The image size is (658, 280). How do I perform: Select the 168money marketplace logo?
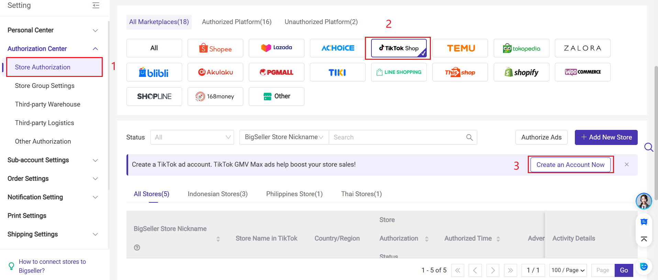(215, 97)
